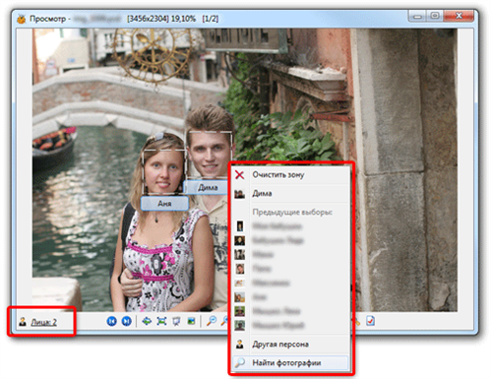Maximize the Просмотр window

coord(435,16)
